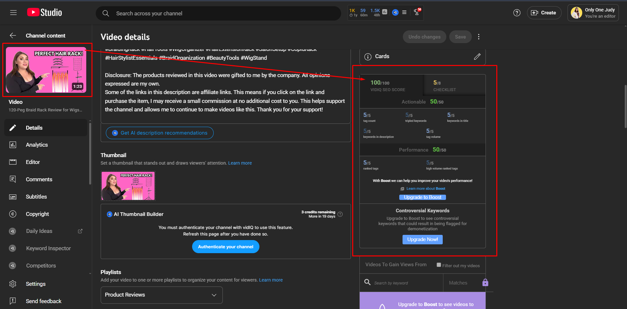The width and height of the screenshot is (627, 309).
Task: Click the Save button
Action: pyautogui.click(x=460, y=37)
